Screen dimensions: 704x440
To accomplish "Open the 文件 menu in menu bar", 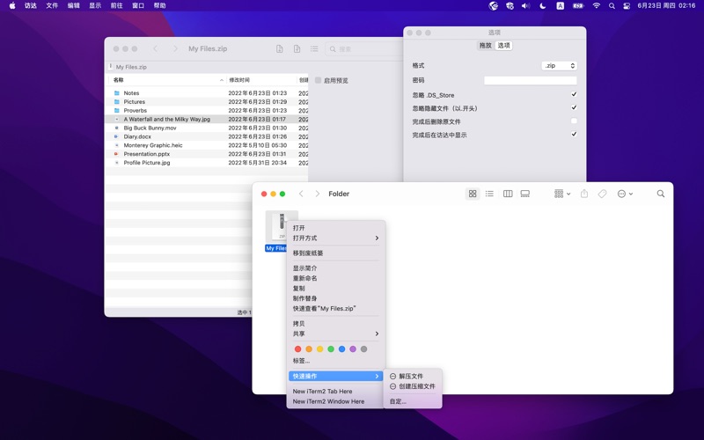I will point(52,5).
